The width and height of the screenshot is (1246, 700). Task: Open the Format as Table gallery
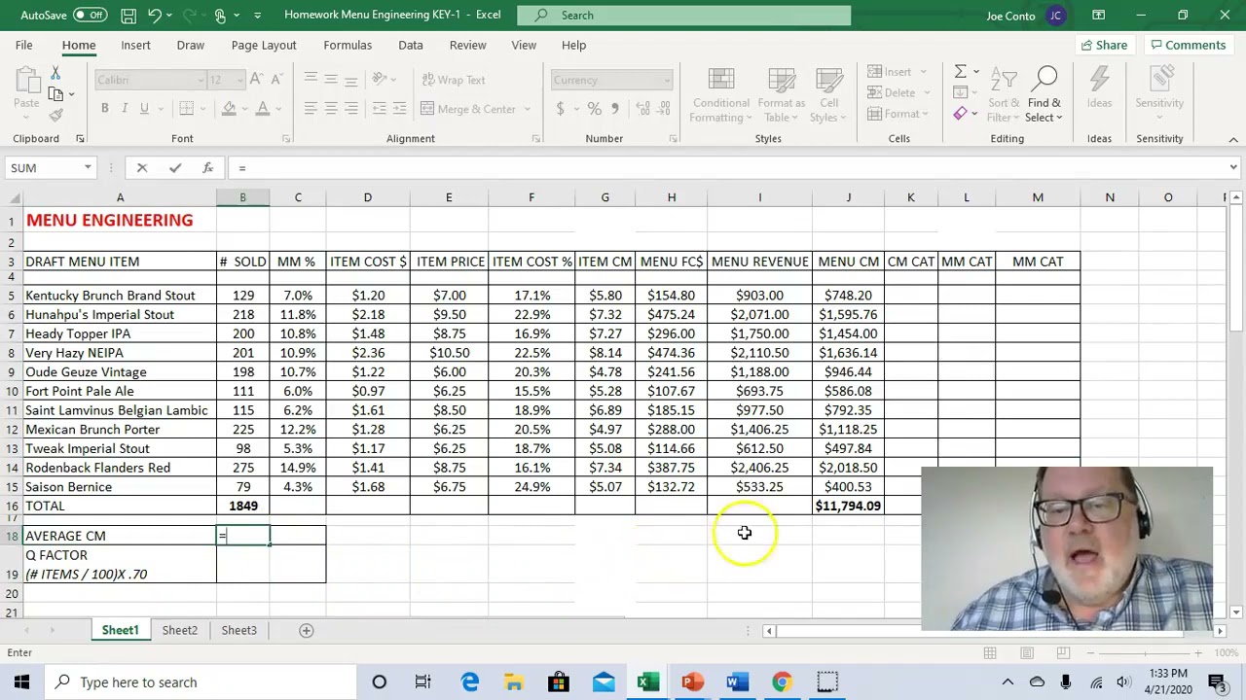point(781,94)
